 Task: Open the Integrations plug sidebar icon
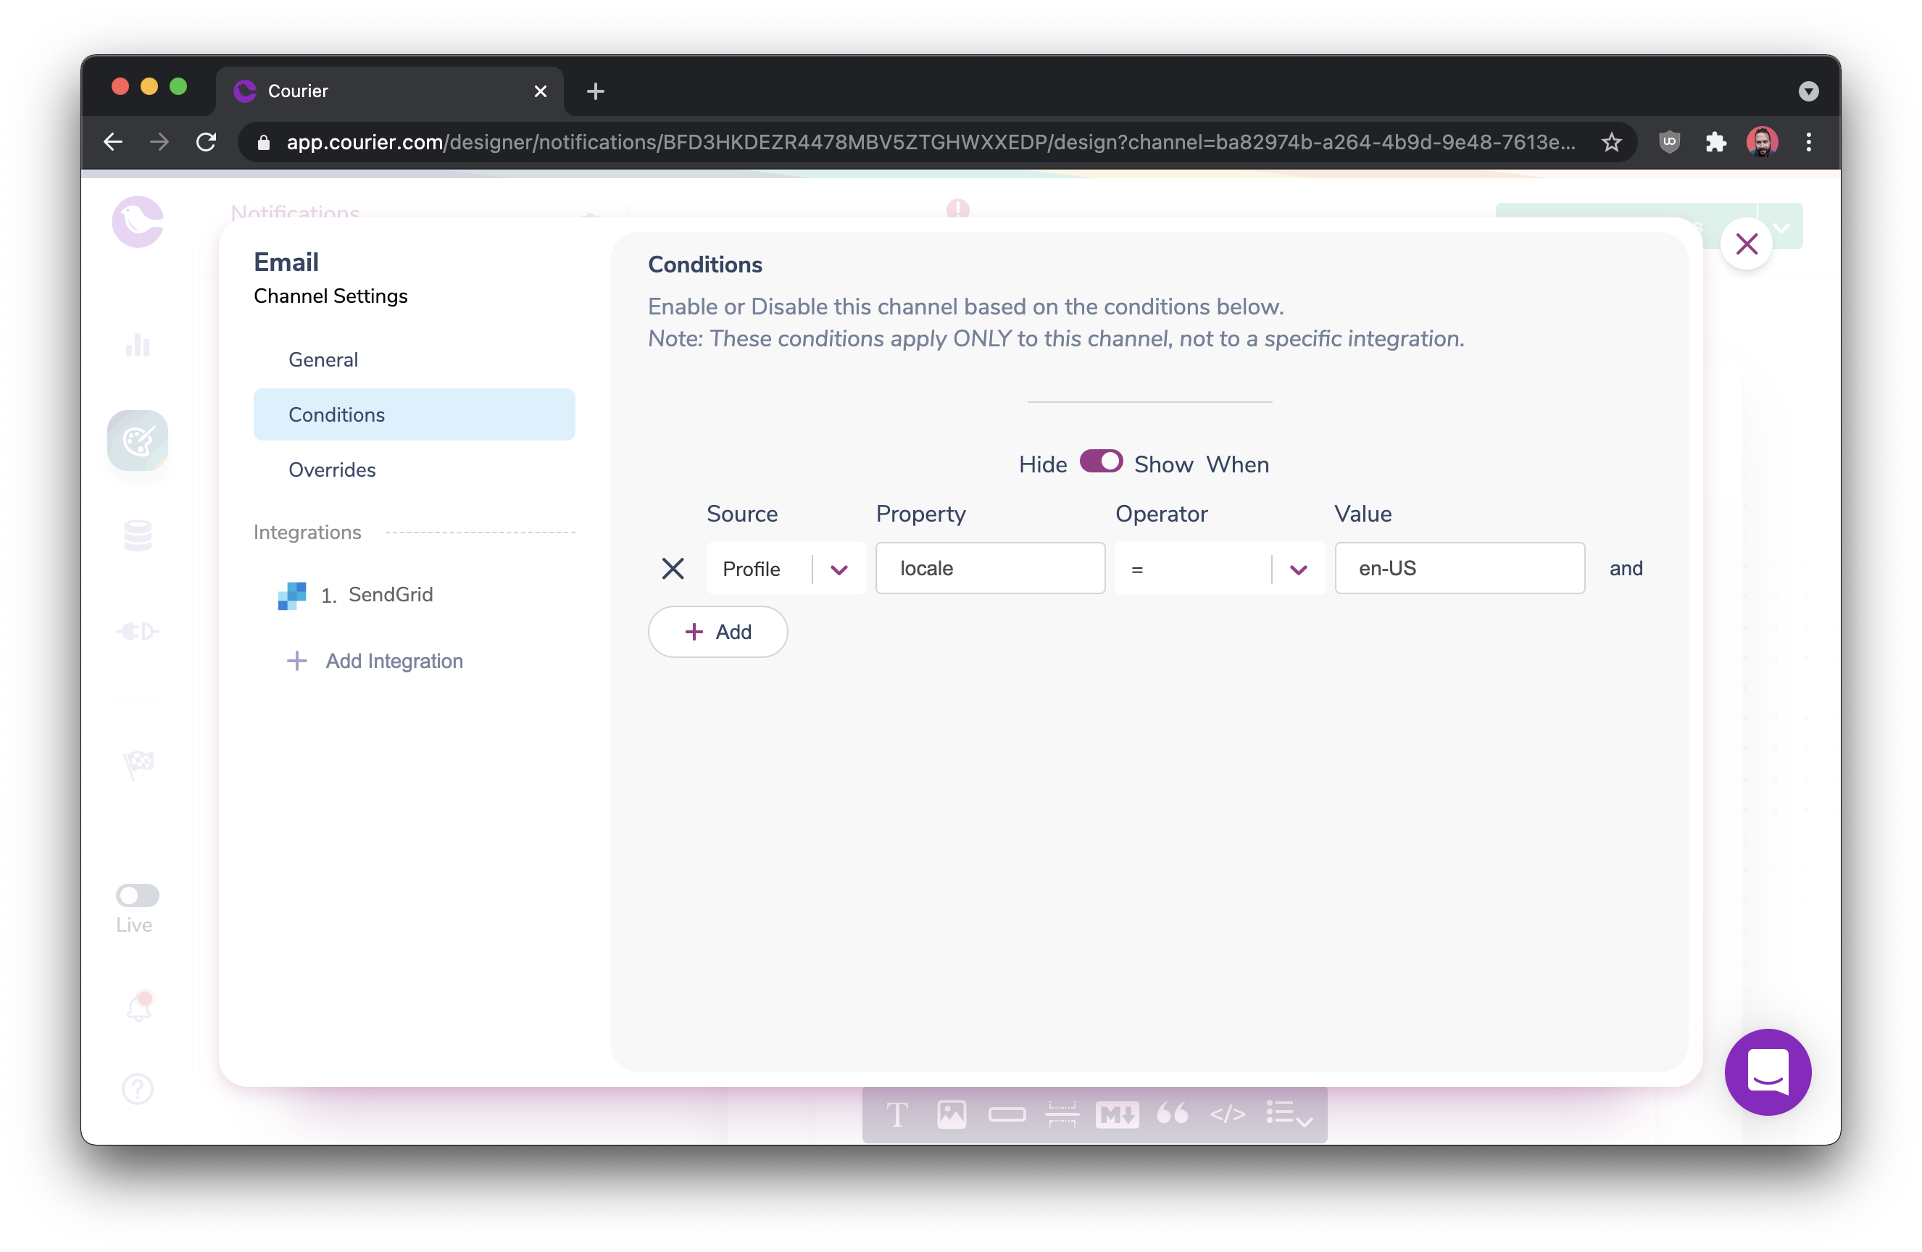(138, 631)
